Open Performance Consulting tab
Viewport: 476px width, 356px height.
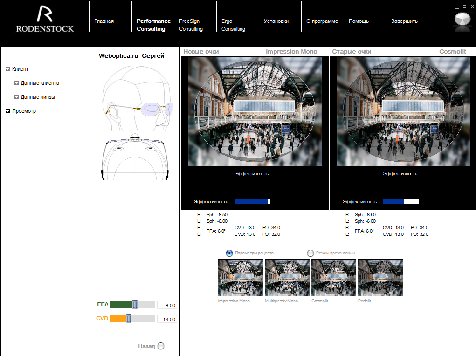153,25
